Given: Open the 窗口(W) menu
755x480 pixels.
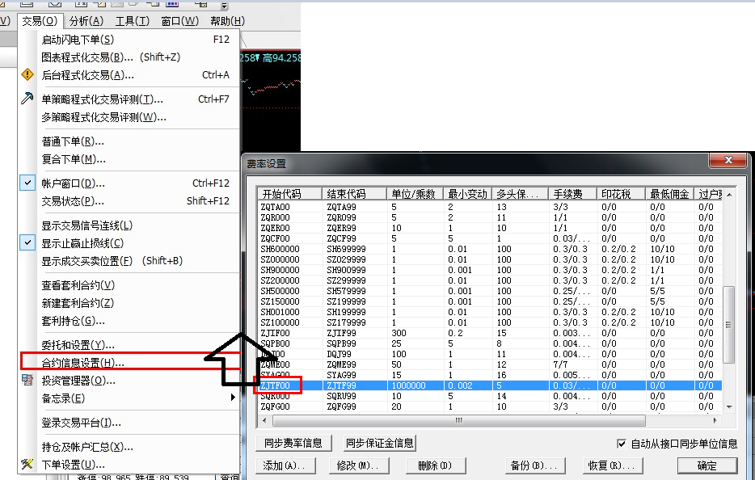Looking at the screenshot, I should (x=179, y=21).
